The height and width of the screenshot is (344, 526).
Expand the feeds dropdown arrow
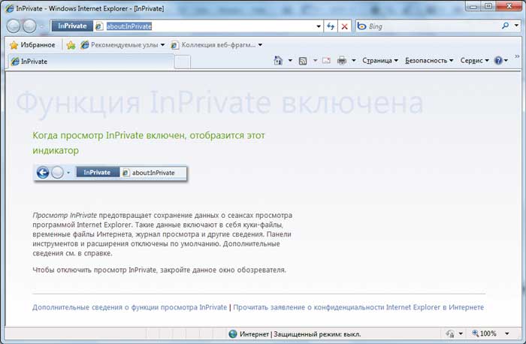(315, 60)
